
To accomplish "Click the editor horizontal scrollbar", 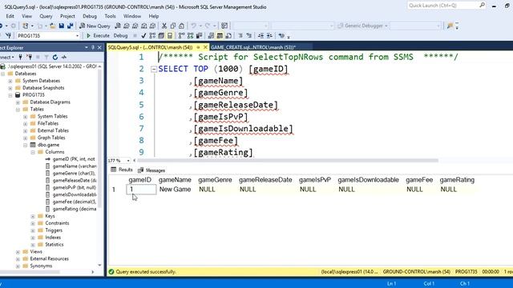I will tap(287, 160).
